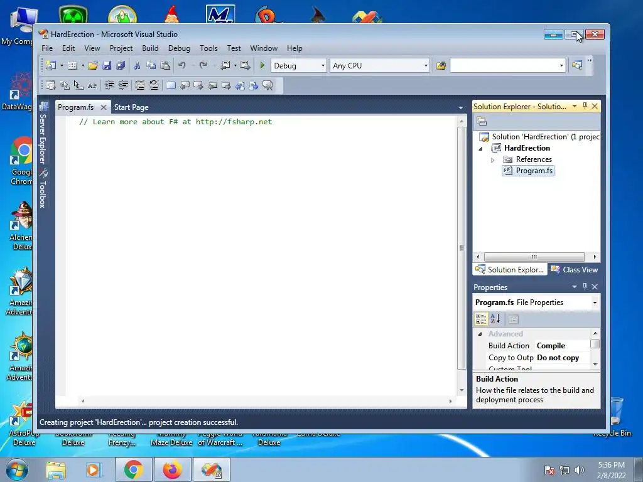The width and height of the screenshot is (643, 482).
Task: Click the New Project toolbar icon
Action: (51, 65)
